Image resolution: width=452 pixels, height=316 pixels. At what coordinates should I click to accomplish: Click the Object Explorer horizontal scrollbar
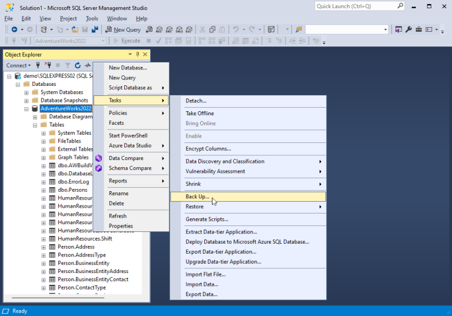coord(58,297)
